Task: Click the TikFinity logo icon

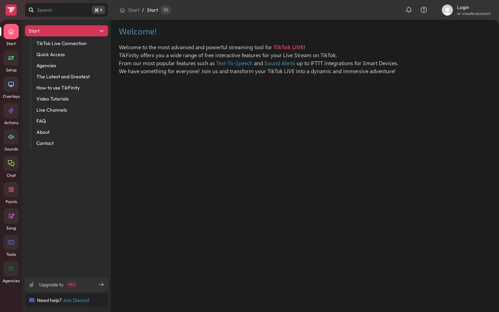Action: coord(11,10)
